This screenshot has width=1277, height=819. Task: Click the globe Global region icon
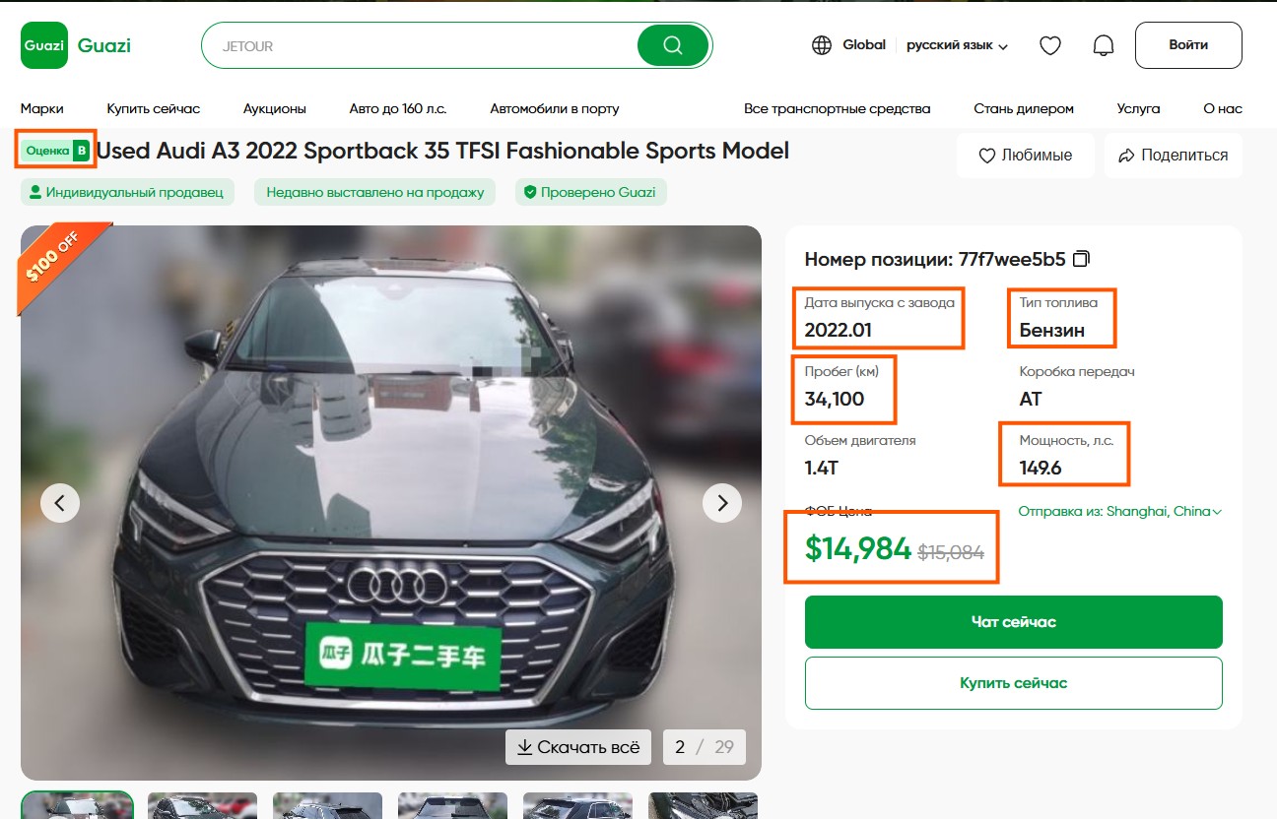click(x=822, y=45)
